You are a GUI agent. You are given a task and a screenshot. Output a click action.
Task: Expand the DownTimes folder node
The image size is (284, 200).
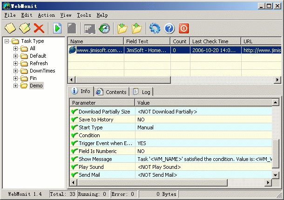coord(15,71)
